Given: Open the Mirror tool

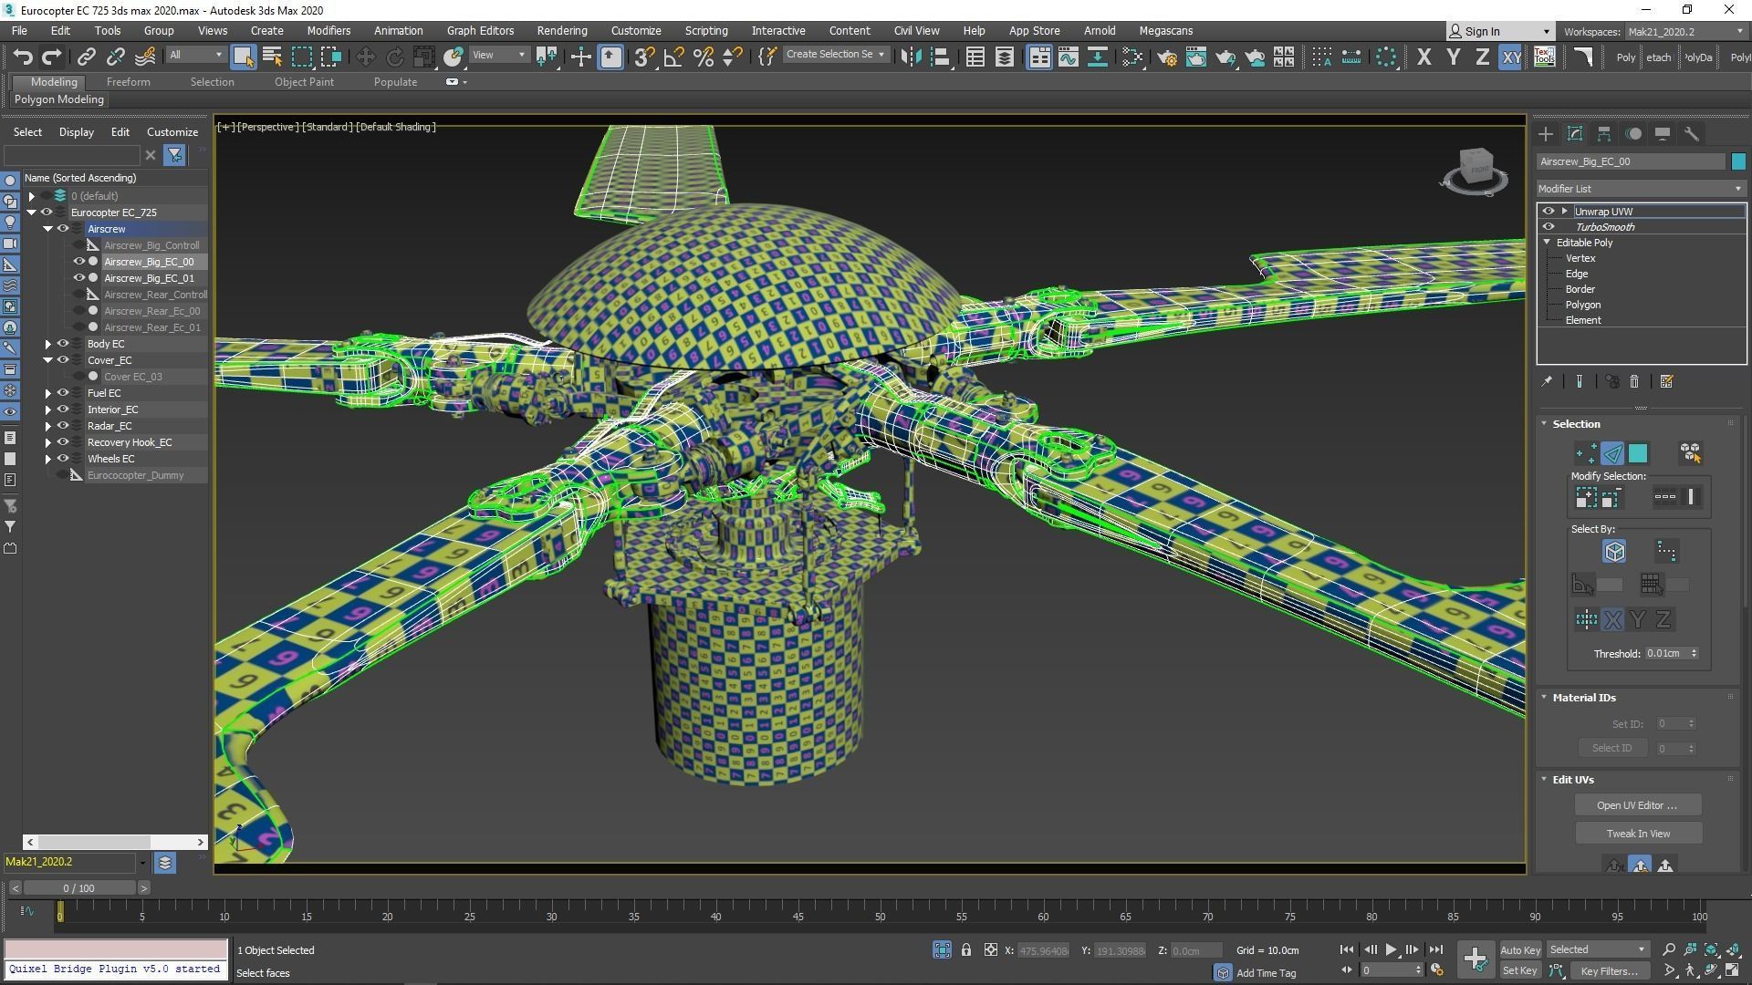Looking at the screenshot, I should tap(911, 57).
